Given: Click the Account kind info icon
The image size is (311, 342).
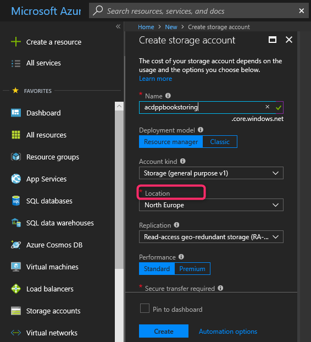Looking at the screenshot, I should click(x=182, y=161).
